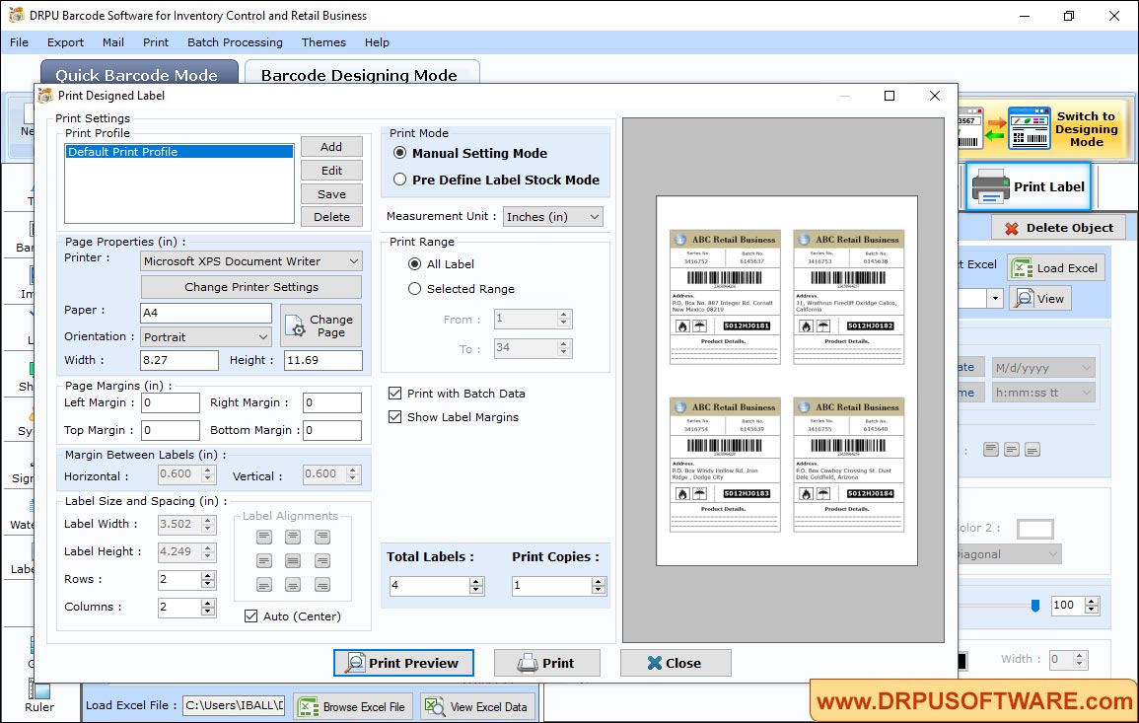Select middle-center label alignment icon

293,561
